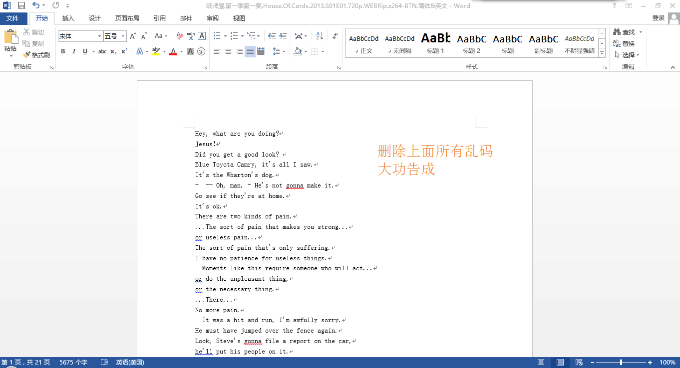The width and height of the screenshot is (680, 368).
Task: Switch to Insert (插入) tab
Action: click(68, 18)
